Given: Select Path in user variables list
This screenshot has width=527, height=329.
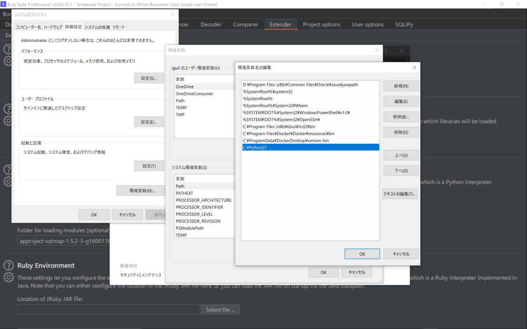Looking at the screenshot, I should [x=205, y=101].
